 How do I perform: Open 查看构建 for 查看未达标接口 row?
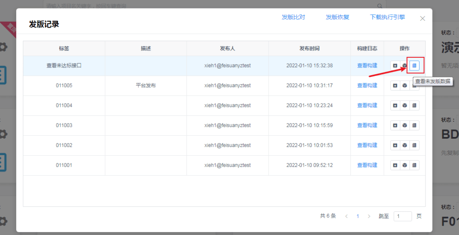[x=367, y=66]
